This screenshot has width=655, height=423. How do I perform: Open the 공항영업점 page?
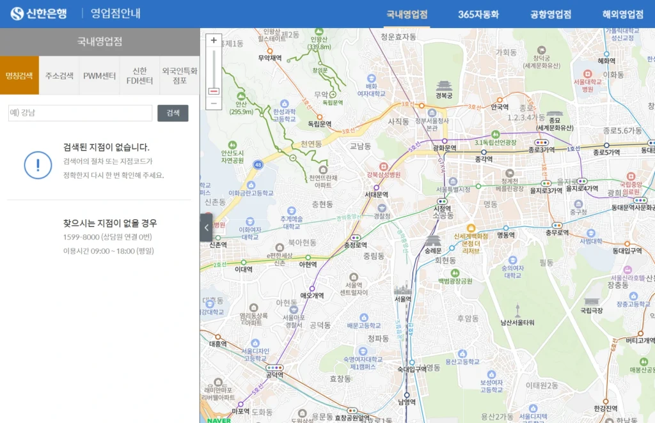(551, 14)
